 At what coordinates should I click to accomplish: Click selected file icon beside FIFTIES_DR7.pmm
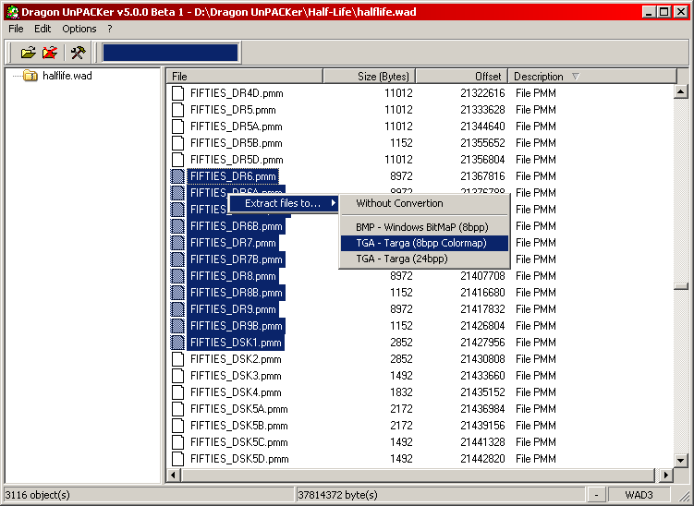(177, 243)
